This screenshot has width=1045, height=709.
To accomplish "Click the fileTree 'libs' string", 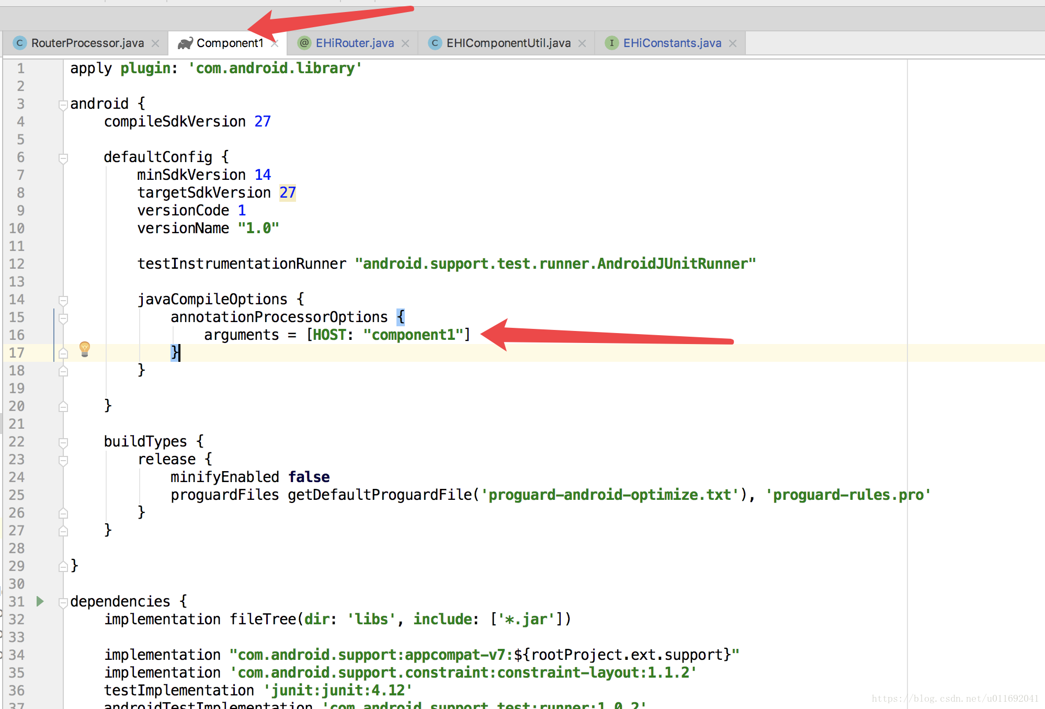I will pyautogui.click(x=371, y=620).
